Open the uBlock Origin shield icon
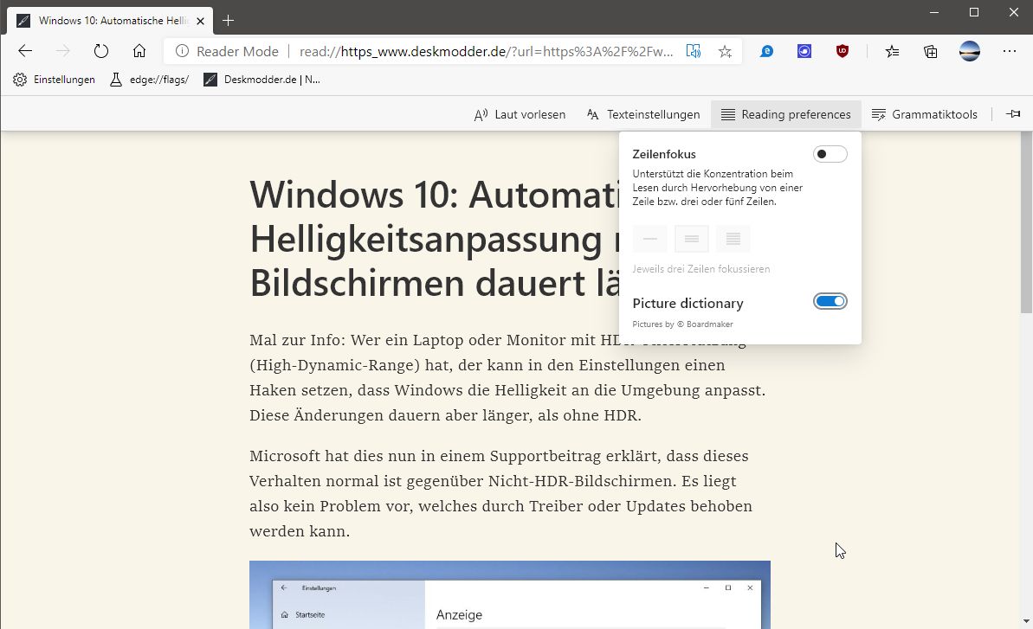Image resolution: width=1033 pixels, height=629 pixels. pos(842,51)
